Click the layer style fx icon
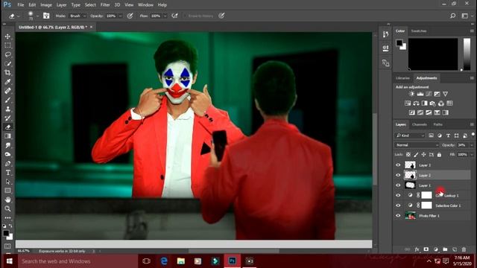This screenshot has width=477, height=268. [x=417, y=249]
